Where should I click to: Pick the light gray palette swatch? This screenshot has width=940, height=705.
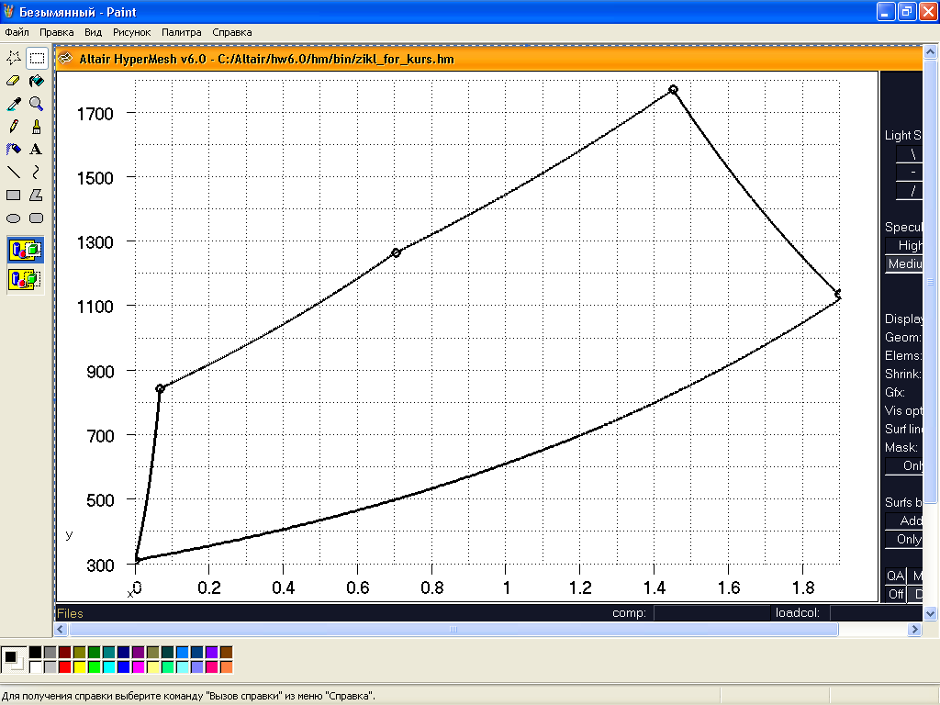point(50,666)
